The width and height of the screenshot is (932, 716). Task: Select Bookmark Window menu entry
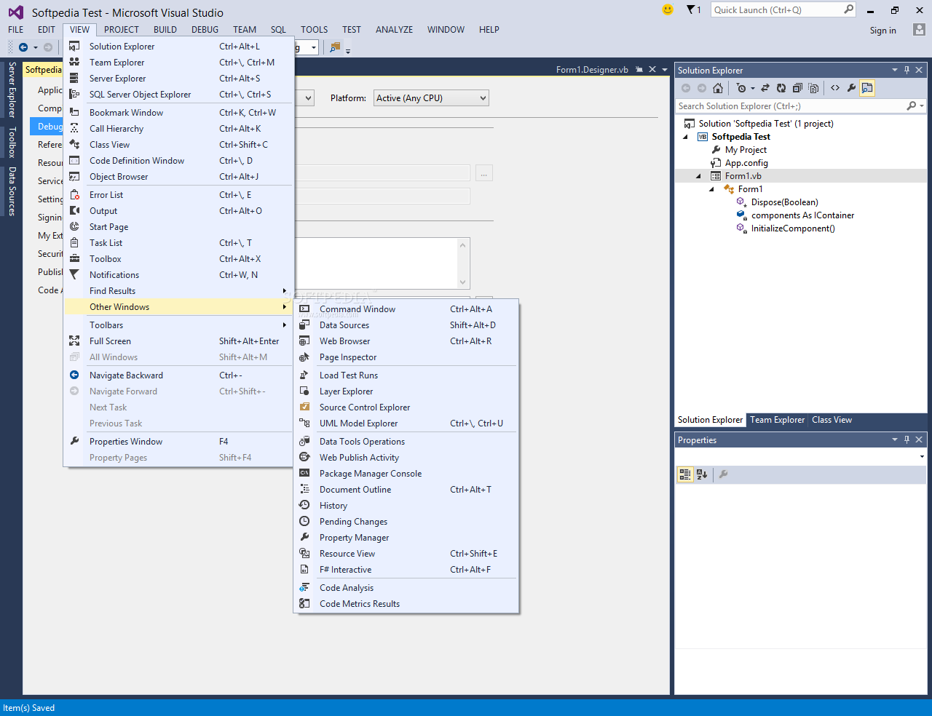tap(179, 113)
